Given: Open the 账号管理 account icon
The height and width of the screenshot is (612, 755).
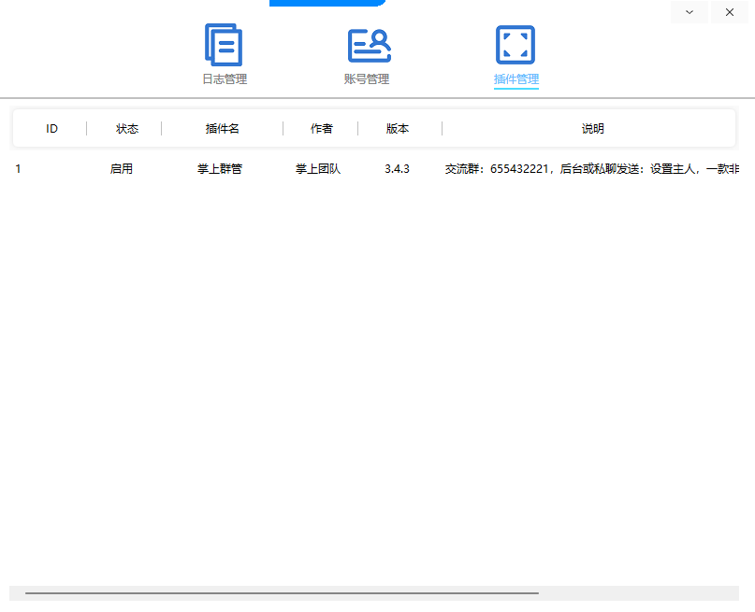Looking at the screenshot, I should [369, 45].
